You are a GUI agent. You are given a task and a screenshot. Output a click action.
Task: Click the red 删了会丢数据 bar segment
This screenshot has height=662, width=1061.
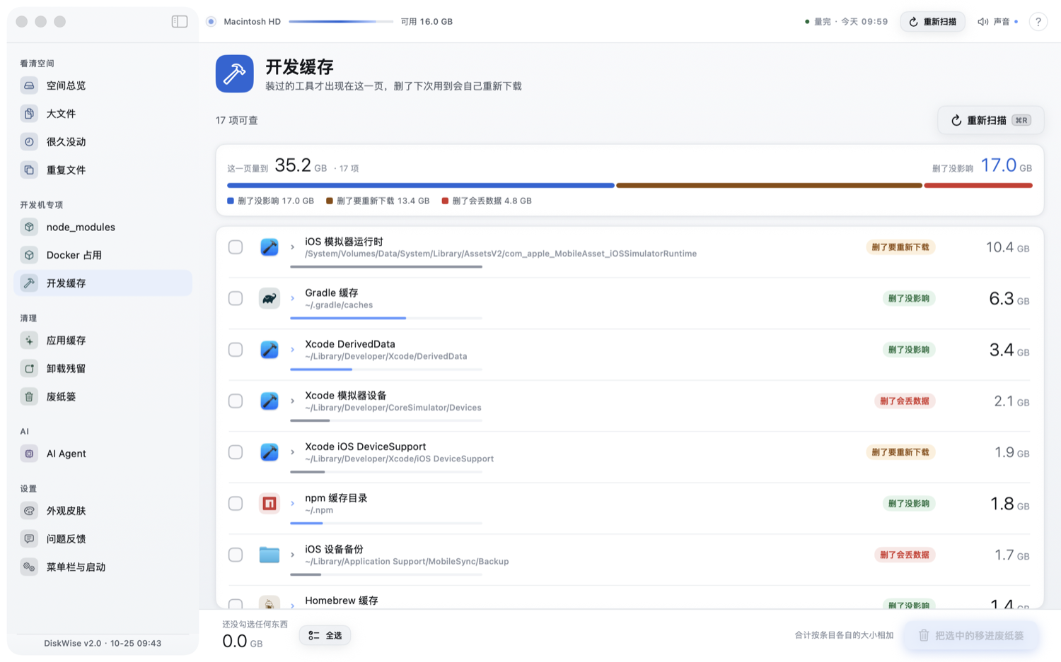pos(978,186)
